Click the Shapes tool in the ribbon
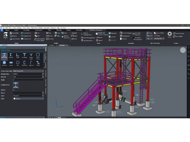The width and height of the screenshot is (190, 142). (x=6, y=36)
